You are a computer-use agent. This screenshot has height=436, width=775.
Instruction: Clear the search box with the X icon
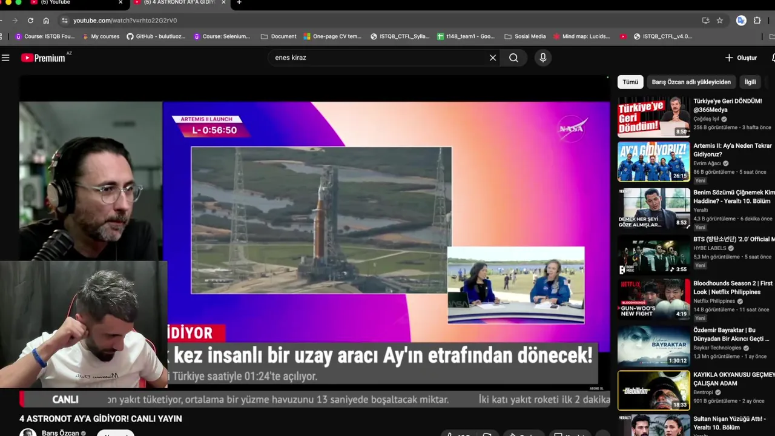493,58
